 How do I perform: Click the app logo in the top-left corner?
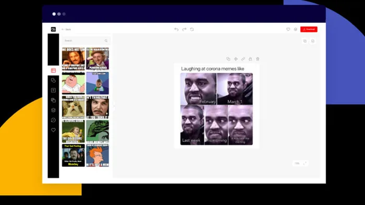53,29
